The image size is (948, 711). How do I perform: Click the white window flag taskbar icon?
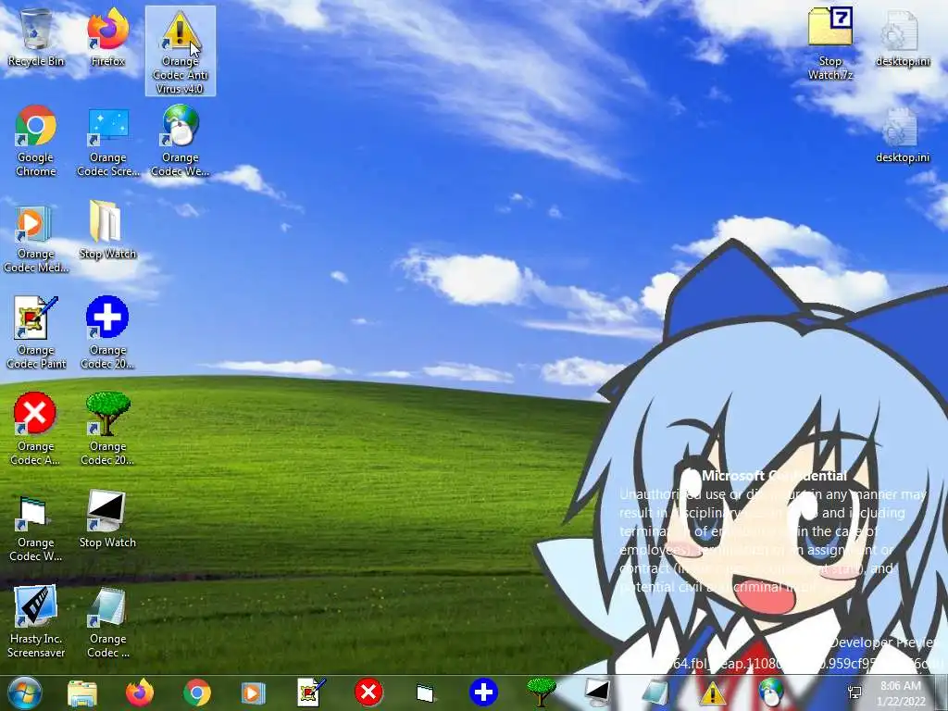point(425,692)
